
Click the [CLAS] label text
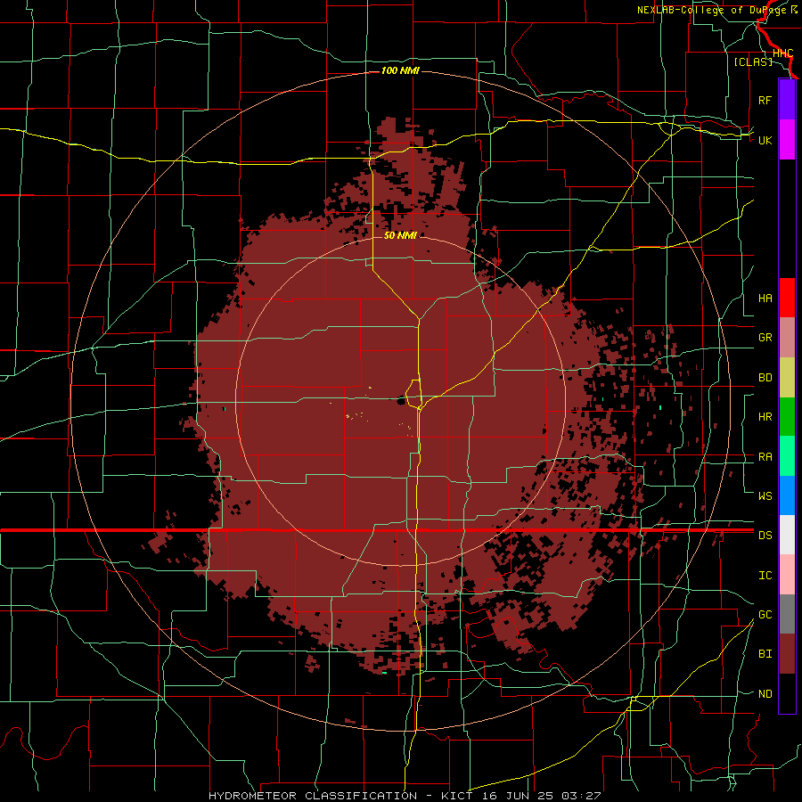coord(753,61)
